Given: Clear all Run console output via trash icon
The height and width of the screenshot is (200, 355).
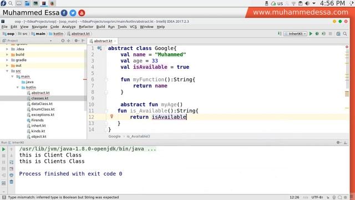Looking at the screenshot, I should click(12, 182).
